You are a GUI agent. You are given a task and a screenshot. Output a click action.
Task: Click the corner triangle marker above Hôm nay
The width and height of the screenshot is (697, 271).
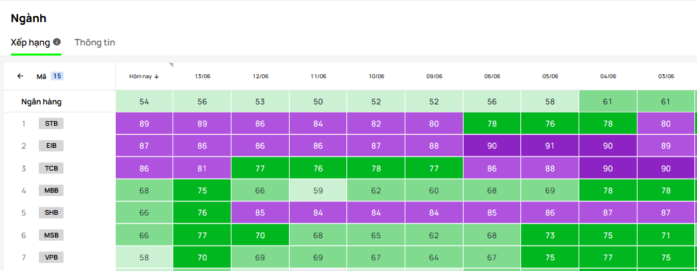tap(171, 65)
